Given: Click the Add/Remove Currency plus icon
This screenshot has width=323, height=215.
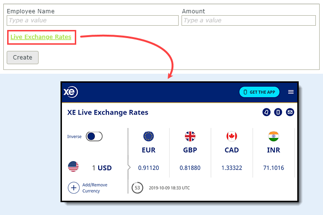Looking at the screenshot, I should click(74, 188).
